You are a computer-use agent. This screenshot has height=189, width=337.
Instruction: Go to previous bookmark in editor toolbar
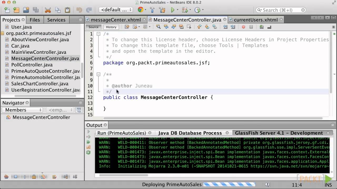[x=199, y=27]
